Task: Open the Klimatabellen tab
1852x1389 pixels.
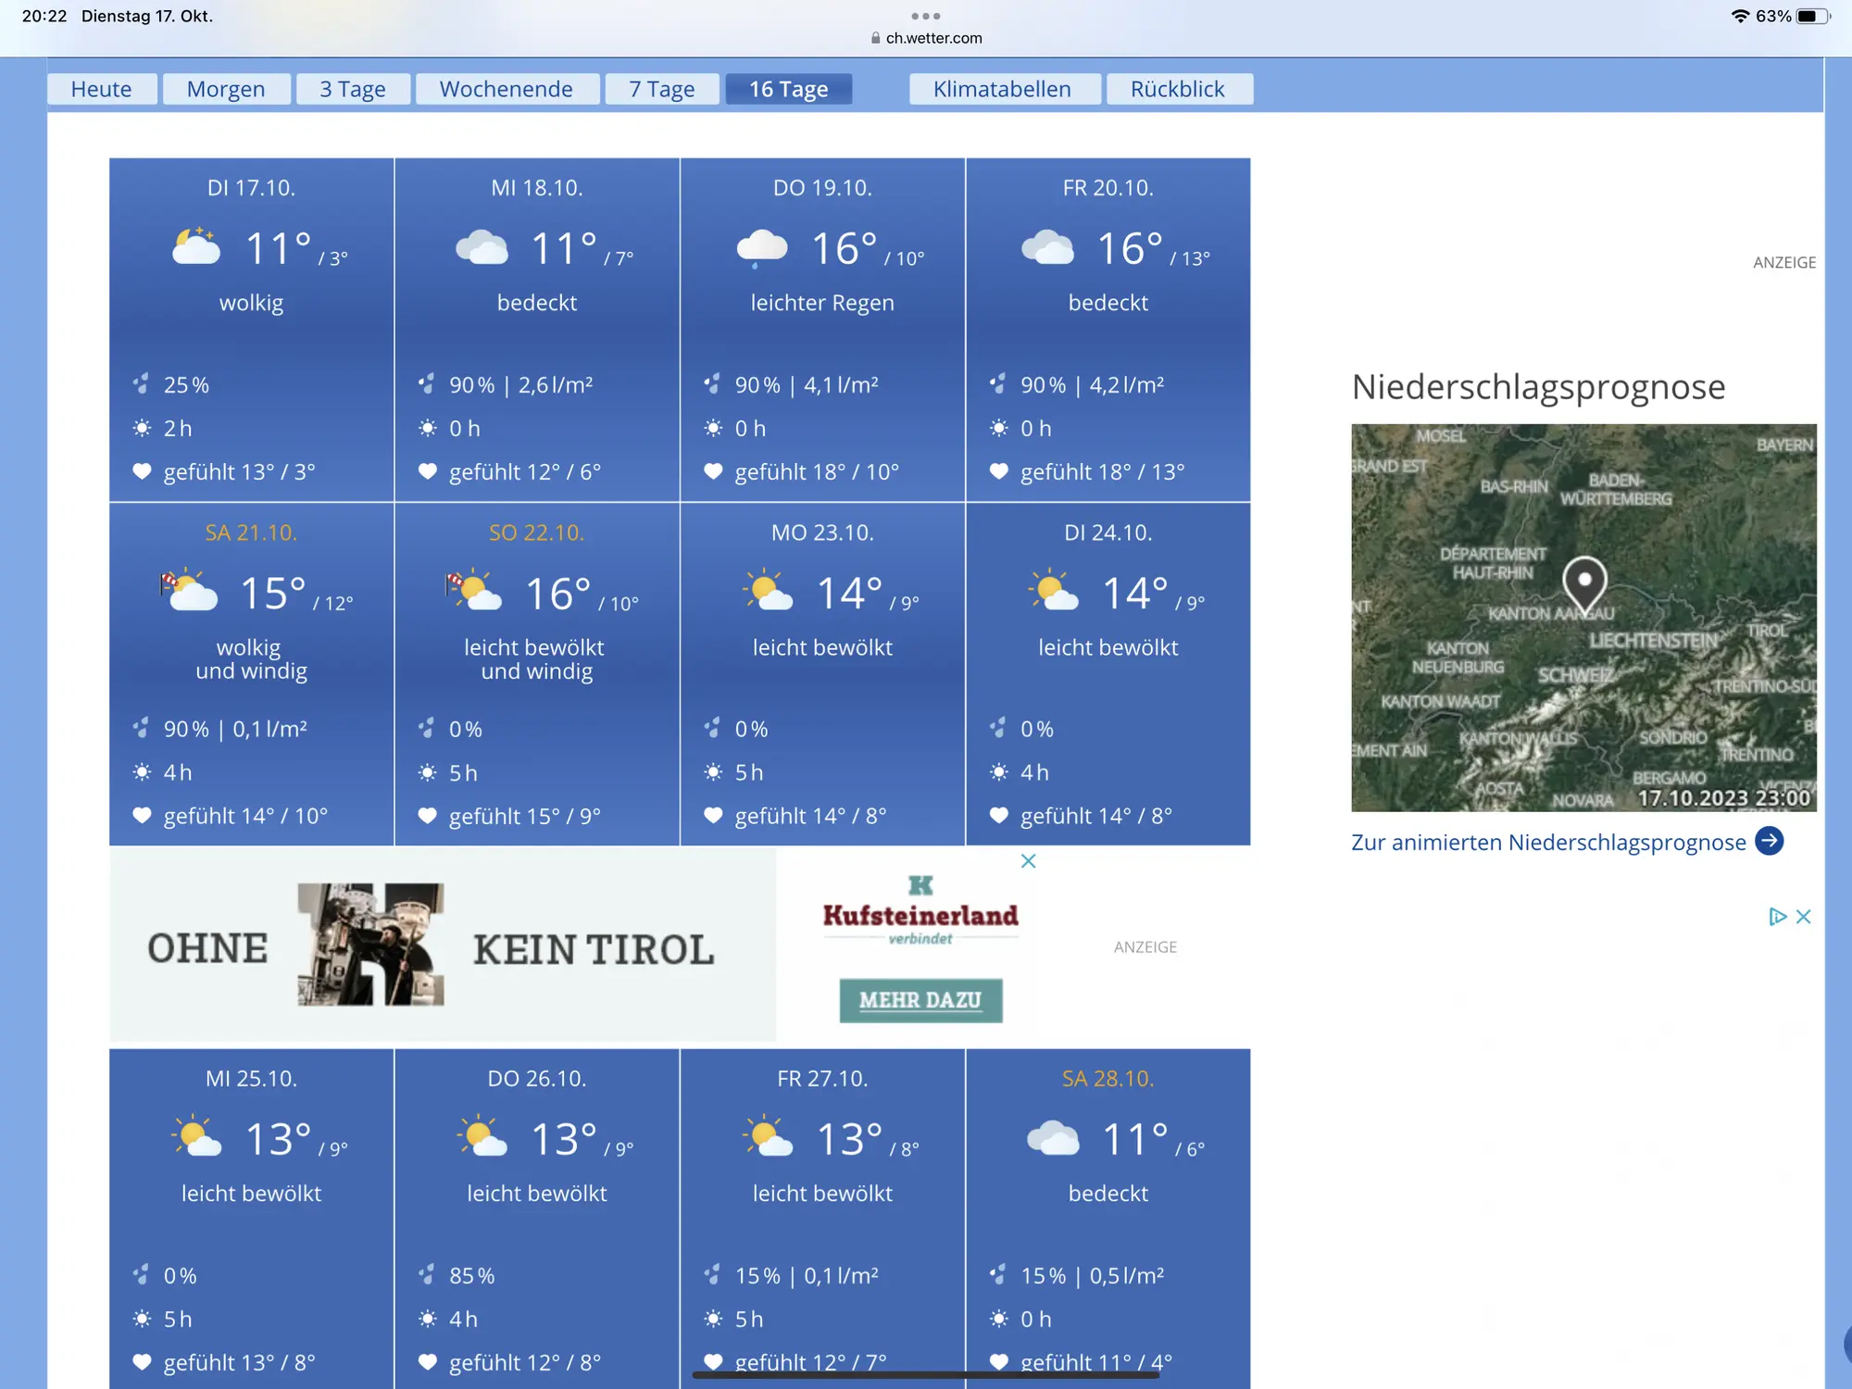Action: [x=1002, y=89]
